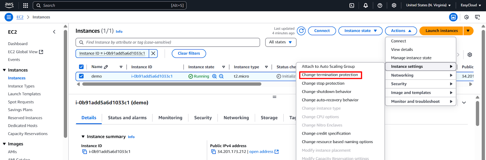Open the monitor icon at far right of breadcrumb bar
The image size is (486, 160).
(477, 17)
